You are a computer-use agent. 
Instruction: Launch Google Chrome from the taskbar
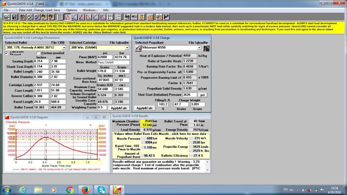click(x=70, y=189)
